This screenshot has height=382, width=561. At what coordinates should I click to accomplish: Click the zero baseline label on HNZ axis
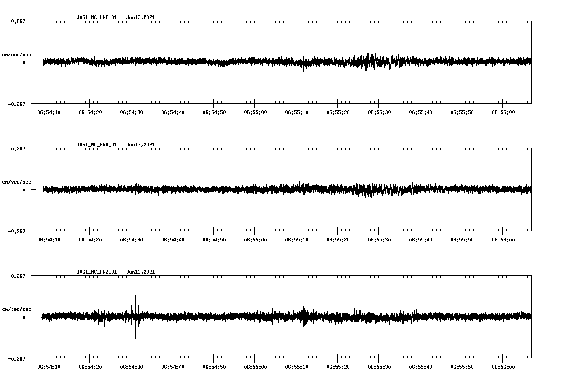click(x=24, y=317)
